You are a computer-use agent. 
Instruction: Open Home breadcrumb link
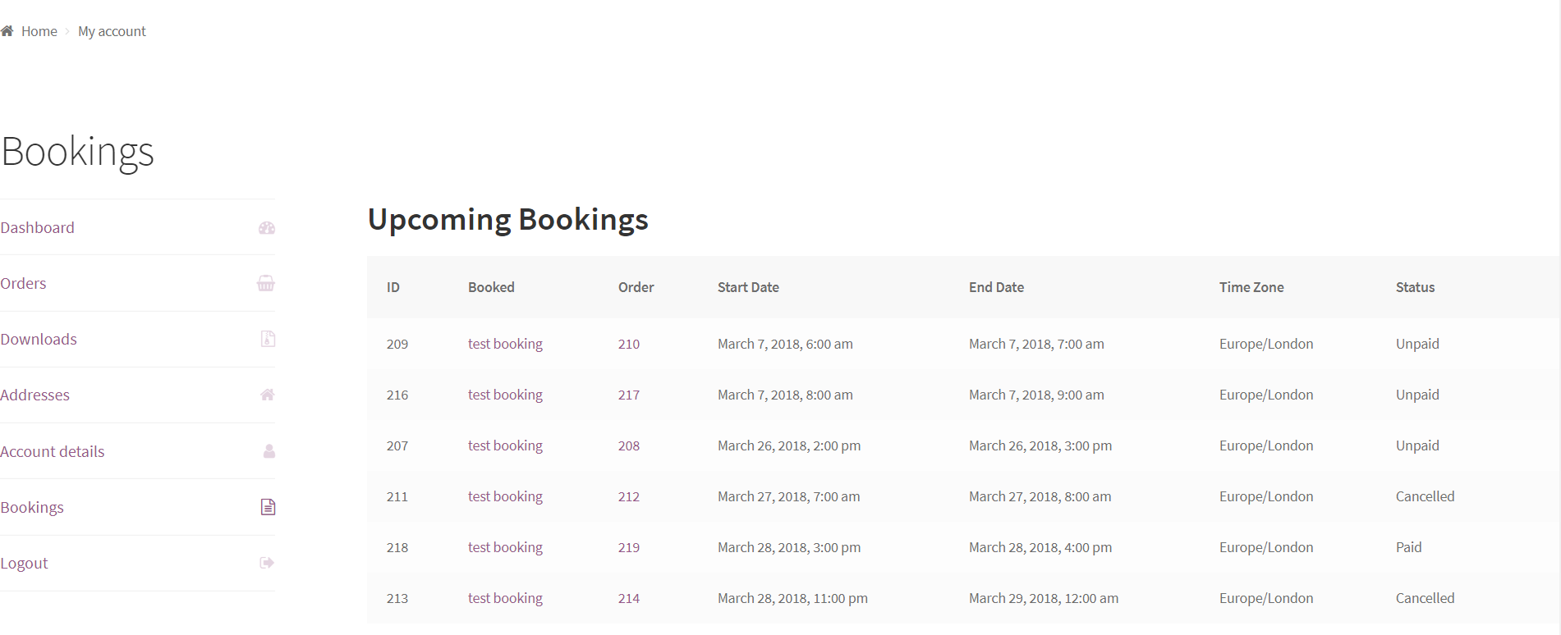pyautogui.click(x=39, y=31)
